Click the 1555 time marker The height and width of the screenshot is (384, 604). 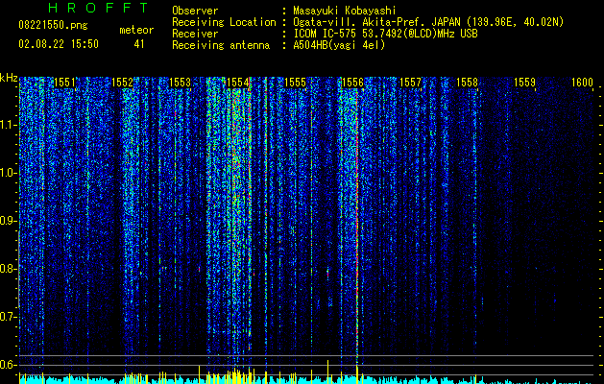(295, 83)
